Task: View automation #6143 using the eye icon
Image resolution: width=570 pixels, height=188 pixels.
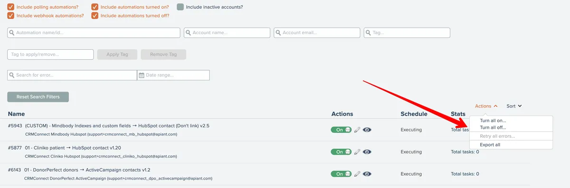Action: (367, 174)
